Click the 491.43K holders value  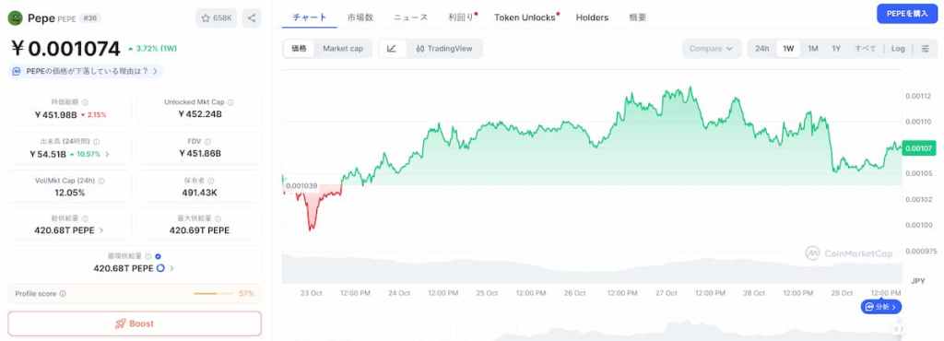click(x=199, y=193)
